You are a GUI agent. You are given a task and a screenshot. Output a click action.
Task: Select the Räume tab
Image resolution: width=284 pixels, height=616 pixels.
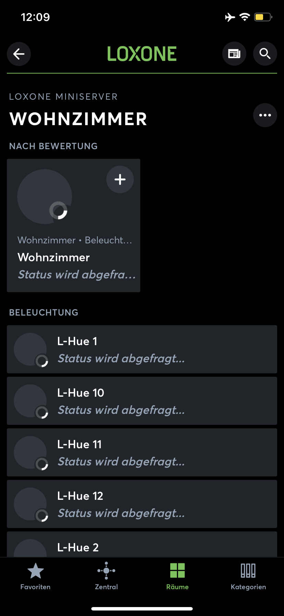[x=177, y=576]
